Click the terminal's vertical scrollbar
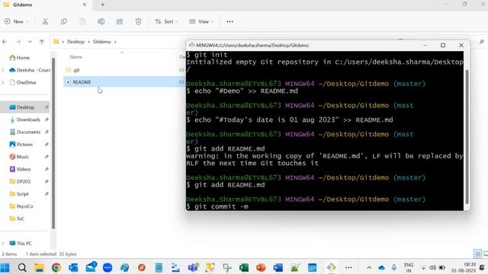Viewport: 488px width, 274px height. [467, 137]
